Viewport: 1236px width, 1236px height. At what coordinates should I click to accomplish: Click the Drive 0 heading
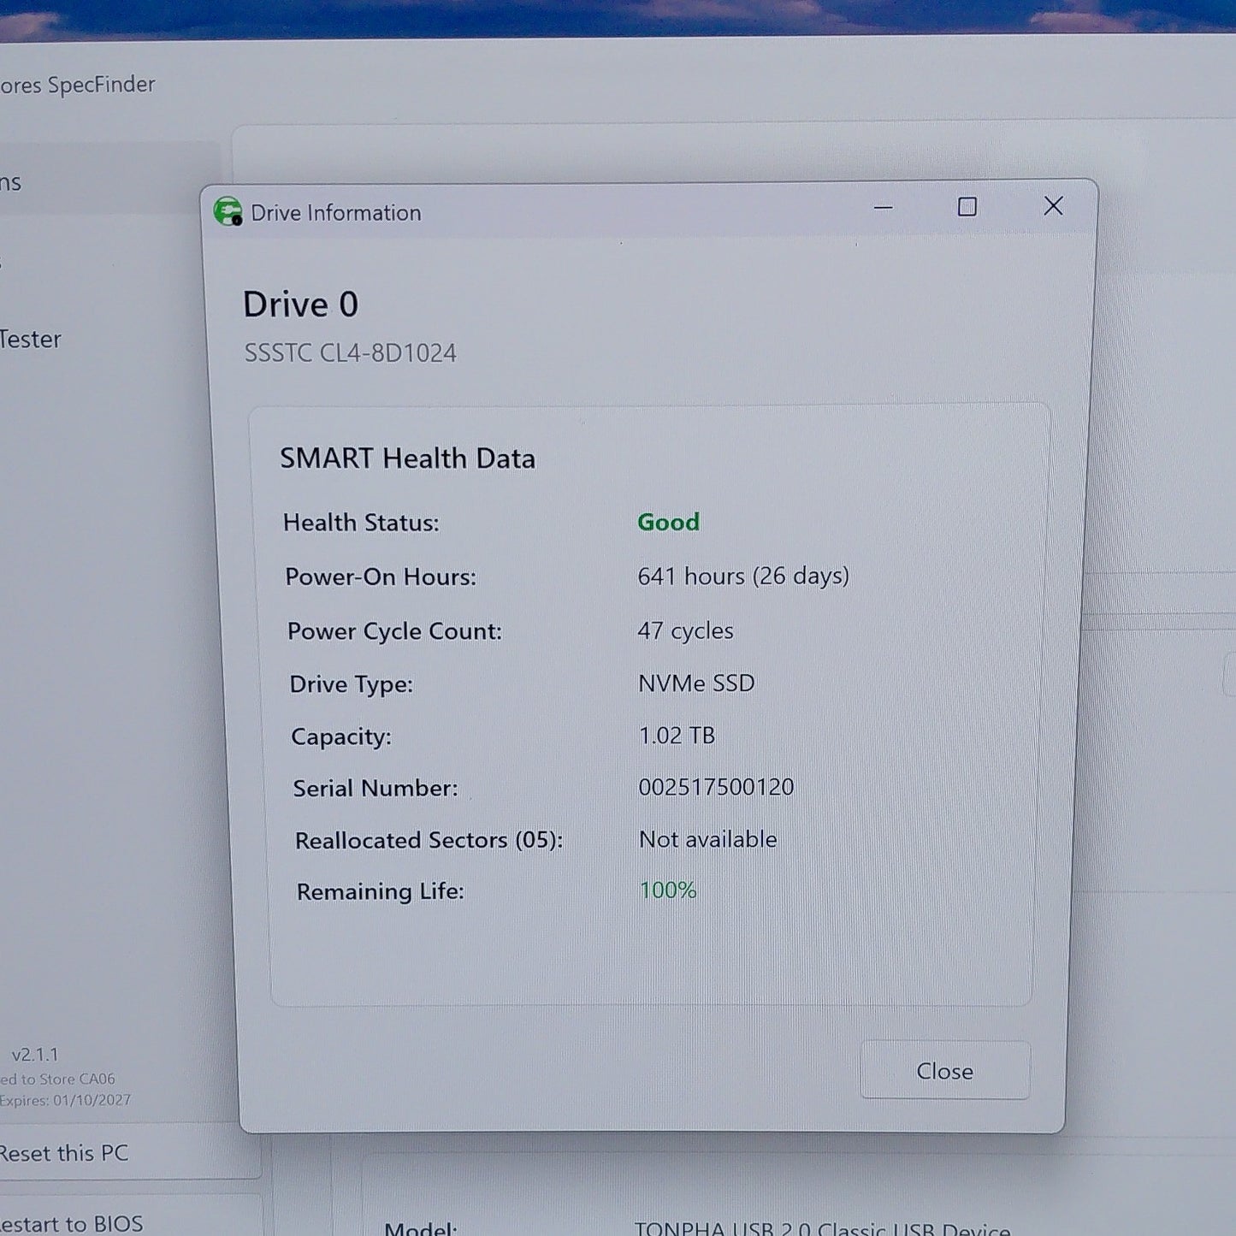300,305
